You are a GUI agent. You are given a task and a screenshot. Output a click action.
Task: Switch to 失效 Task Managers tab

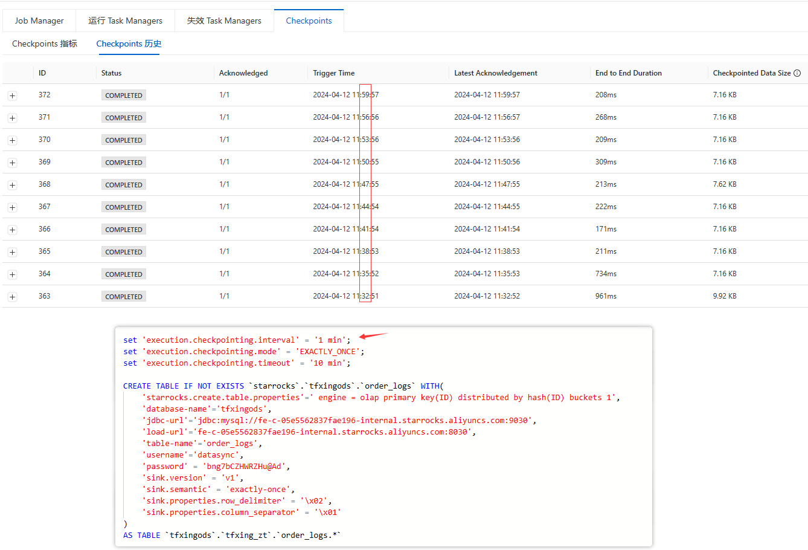click(x=224, y=21)
